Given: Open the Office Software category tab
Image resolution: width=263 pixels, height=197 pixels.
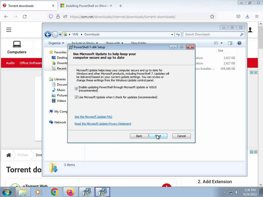Looking at the screenshot, I should 31,63.
